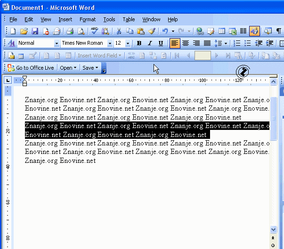Decrease paragraph indent

click(x=259, y=43)
